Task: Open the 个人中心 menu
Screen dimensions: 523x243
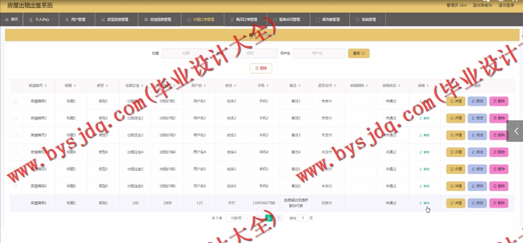Action: pos(41,20)
